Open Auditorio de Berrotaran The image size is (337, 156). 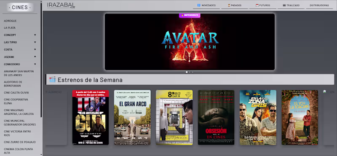pyautogui.click(x=13, y=84)
